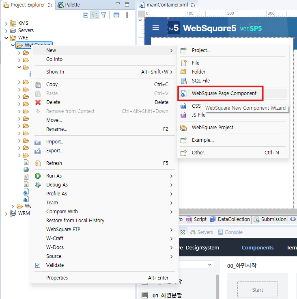Open the Servers view tab
The image size is (297, 299).
click(x=202, y=232)
